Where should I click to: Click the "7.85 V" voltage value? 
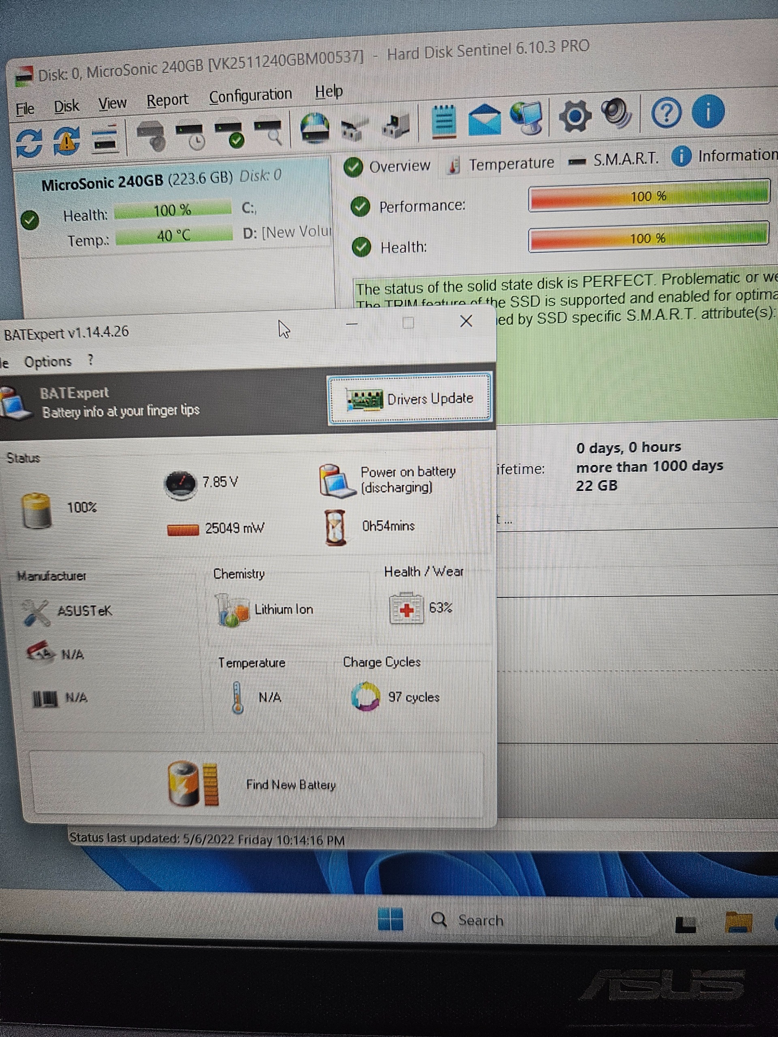point(220,482)
